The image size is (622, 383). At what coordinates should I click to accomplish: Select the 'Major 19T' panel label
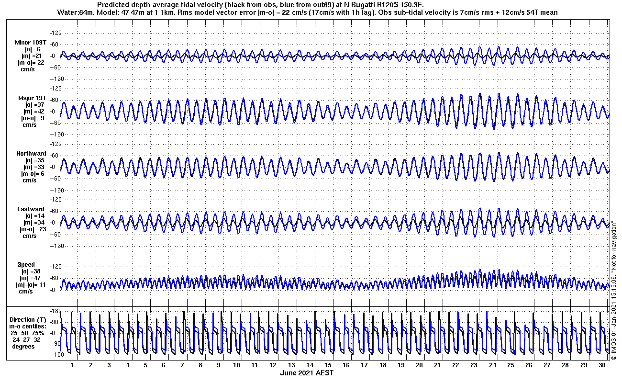[x=32, y=98]
